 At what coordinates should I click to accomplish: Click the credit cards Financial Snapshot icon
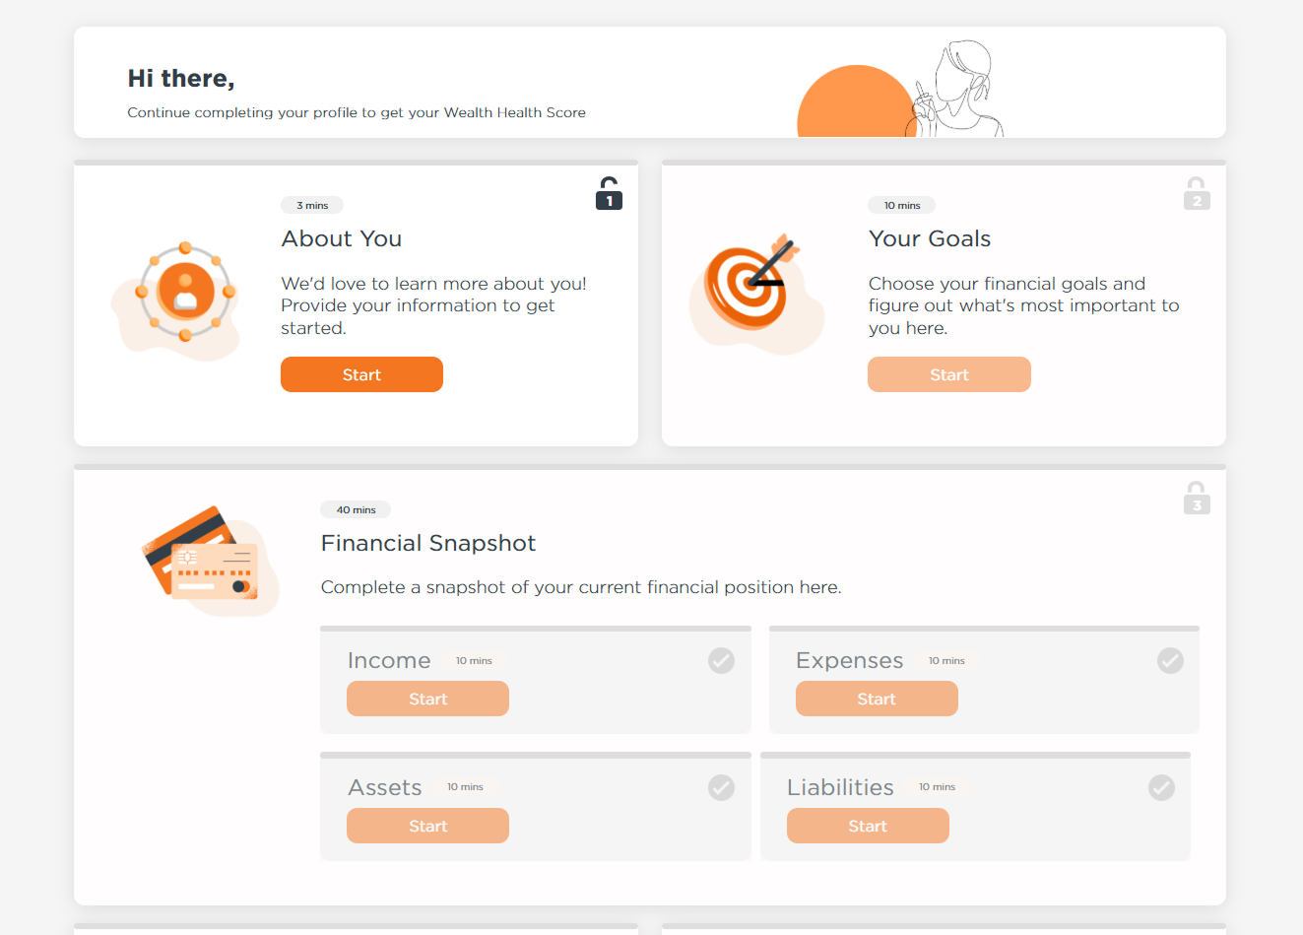(x=211, y=561)
